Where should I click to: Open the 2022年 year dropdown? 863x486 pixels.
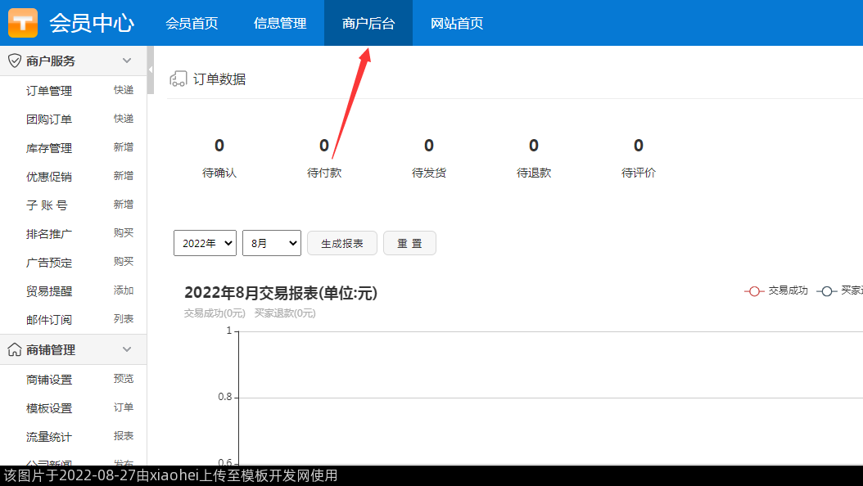point(205,243)
